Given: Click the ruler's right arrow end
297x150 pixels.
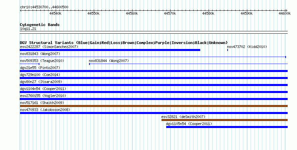Looking at the screenshot, I should [287, 11].
